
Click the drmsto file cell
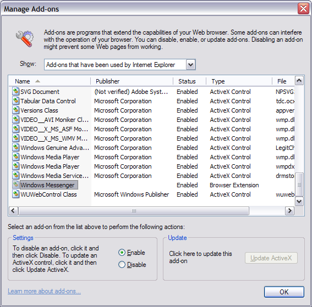tap(285, 176)
